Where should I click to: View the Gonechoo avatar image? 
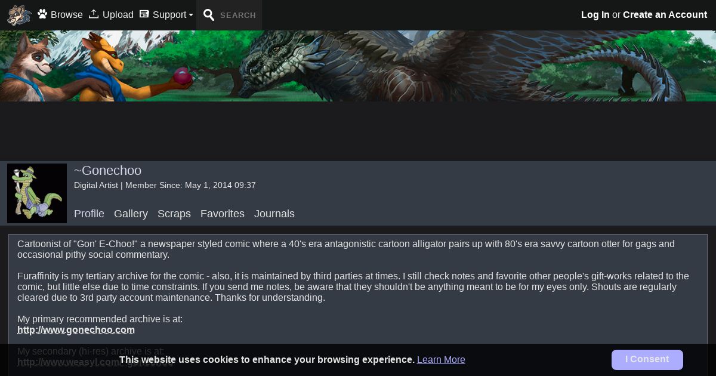[x=37, y=193]
